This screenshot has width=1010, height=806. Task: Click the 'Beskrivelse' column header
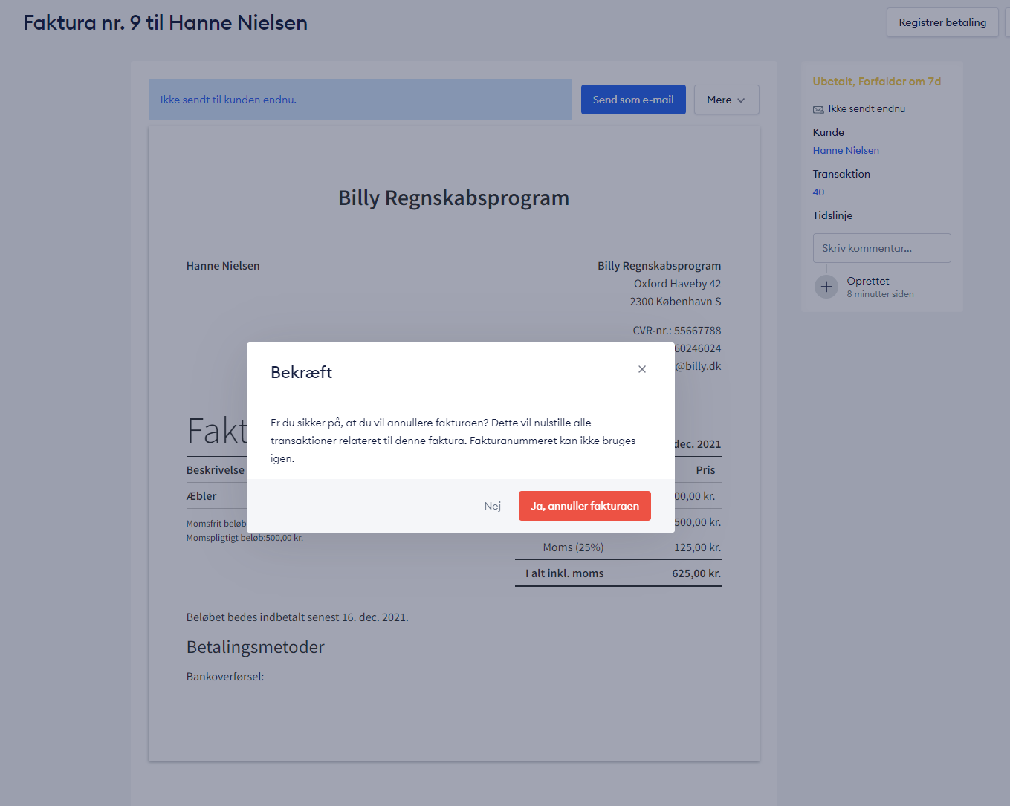tap(216, 470)
